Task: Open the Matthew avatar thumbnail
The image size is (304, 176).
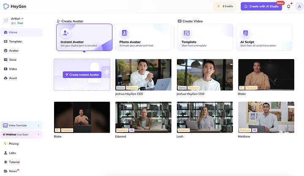Action: point(266,117)
